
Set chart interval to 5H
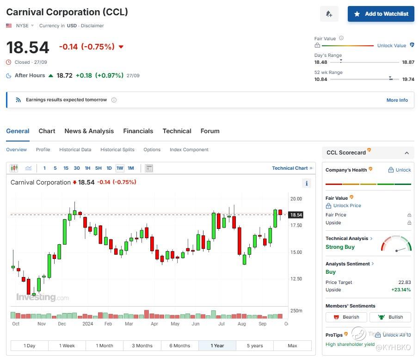(x=99, y=168)
